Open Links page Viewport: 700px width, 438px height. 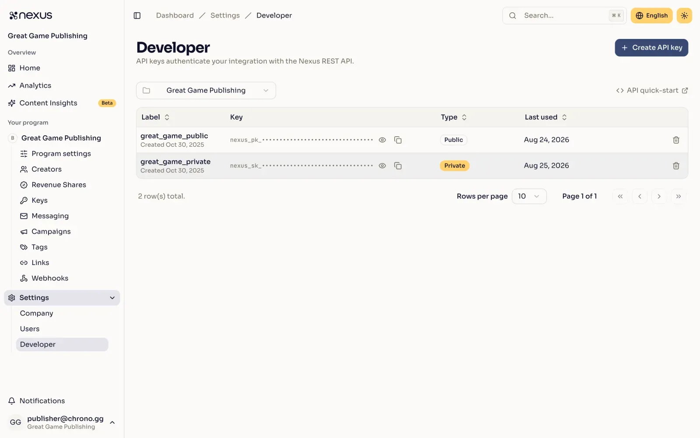pyautogui.click(x=62, y=262)
